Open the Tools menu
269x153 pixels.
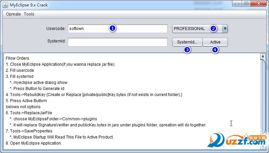coord(29,14)
